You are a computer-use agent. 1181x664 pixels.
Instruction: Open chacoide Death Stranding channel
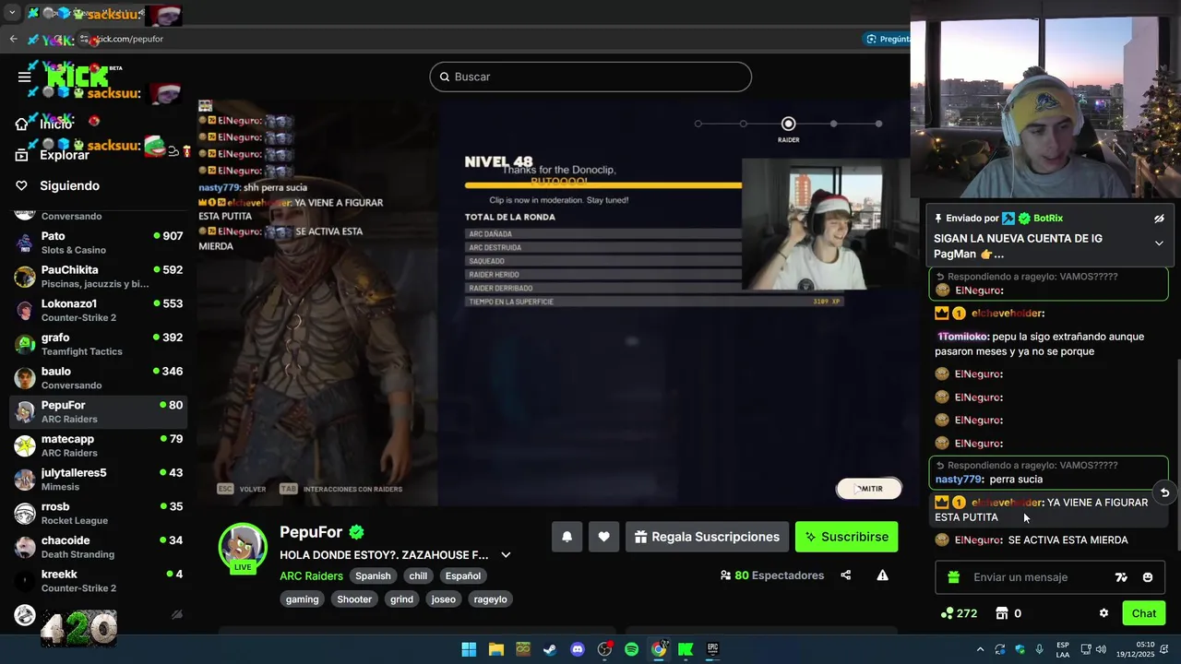click(x=98, y=547)
